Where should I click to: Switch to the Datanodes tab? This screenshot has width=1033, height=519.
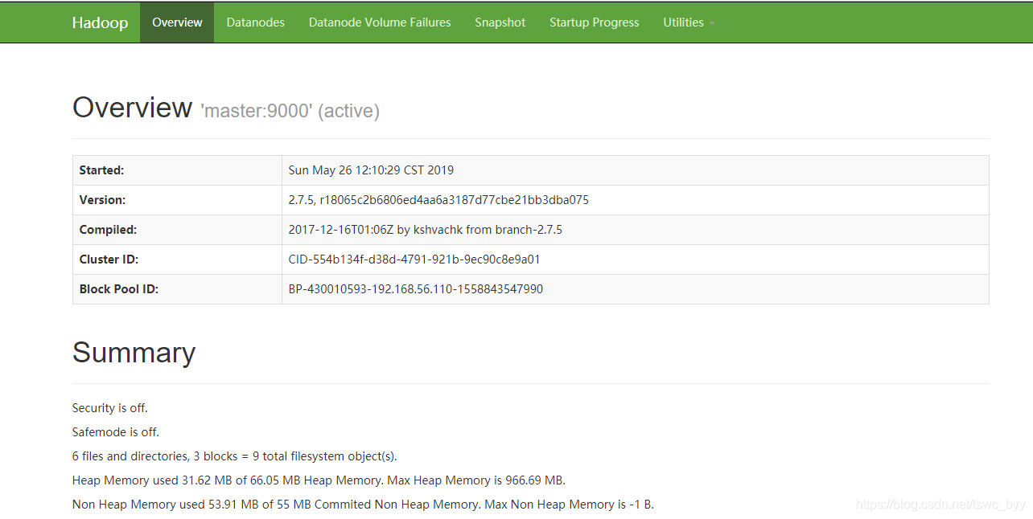[x=256, y=22]
